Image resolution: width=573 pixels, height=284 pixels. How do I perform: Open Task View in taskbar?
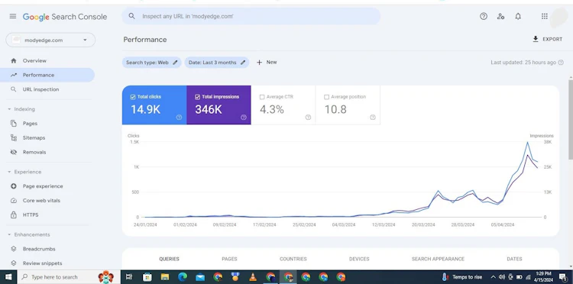coord(129,277)
